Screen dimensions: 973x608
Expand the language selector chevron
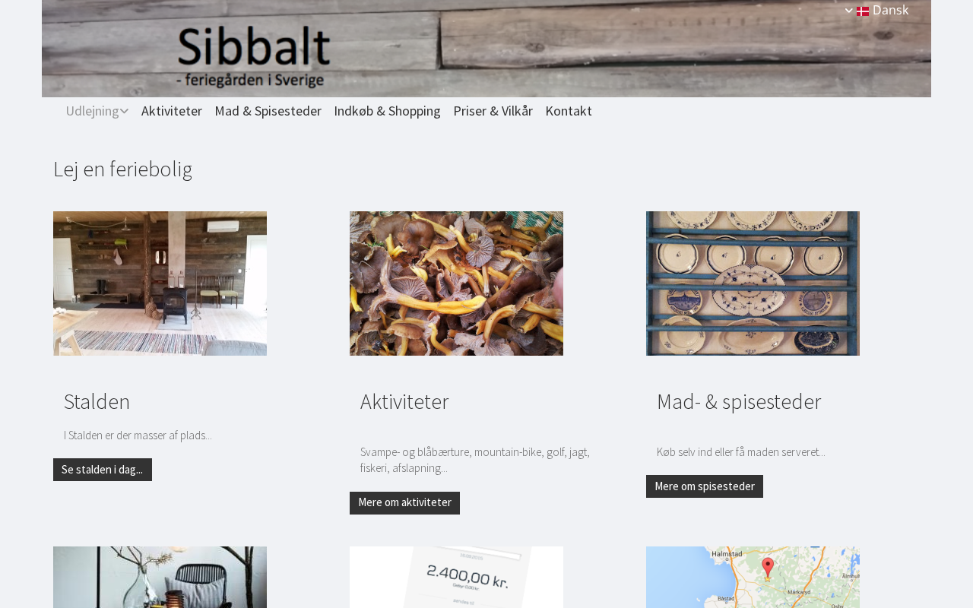pos(849,11)
